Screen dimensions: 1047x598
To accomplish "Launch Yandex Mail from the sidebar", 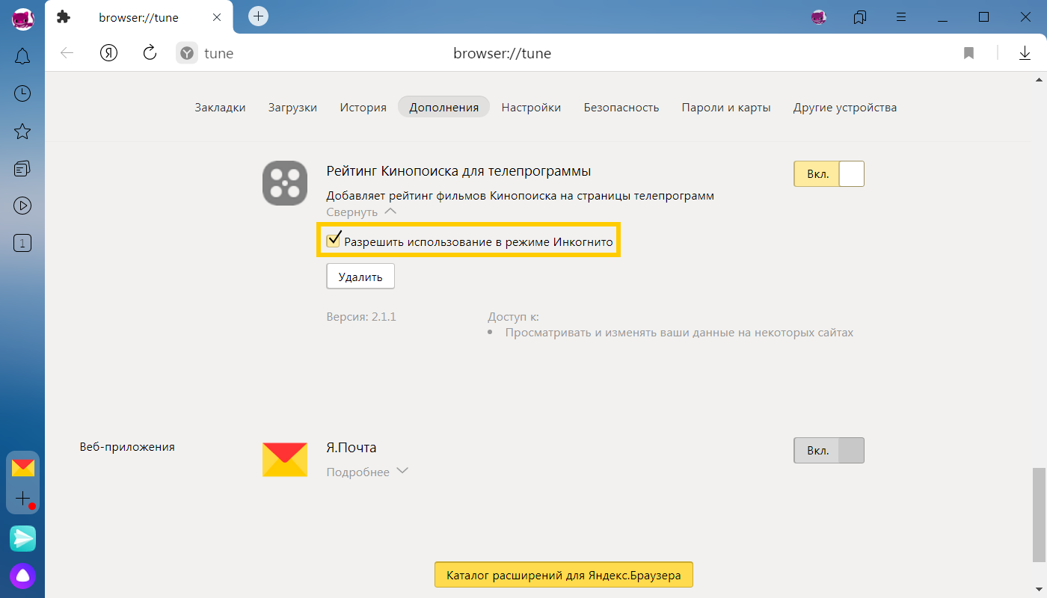I will pyautogui.click(x=23, y=468).
